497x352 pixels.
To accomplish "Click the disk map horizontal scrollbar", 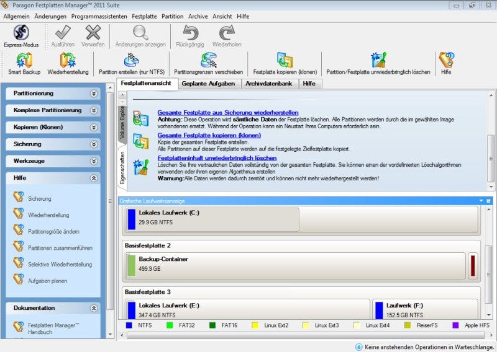I will [x=306, y=335].
